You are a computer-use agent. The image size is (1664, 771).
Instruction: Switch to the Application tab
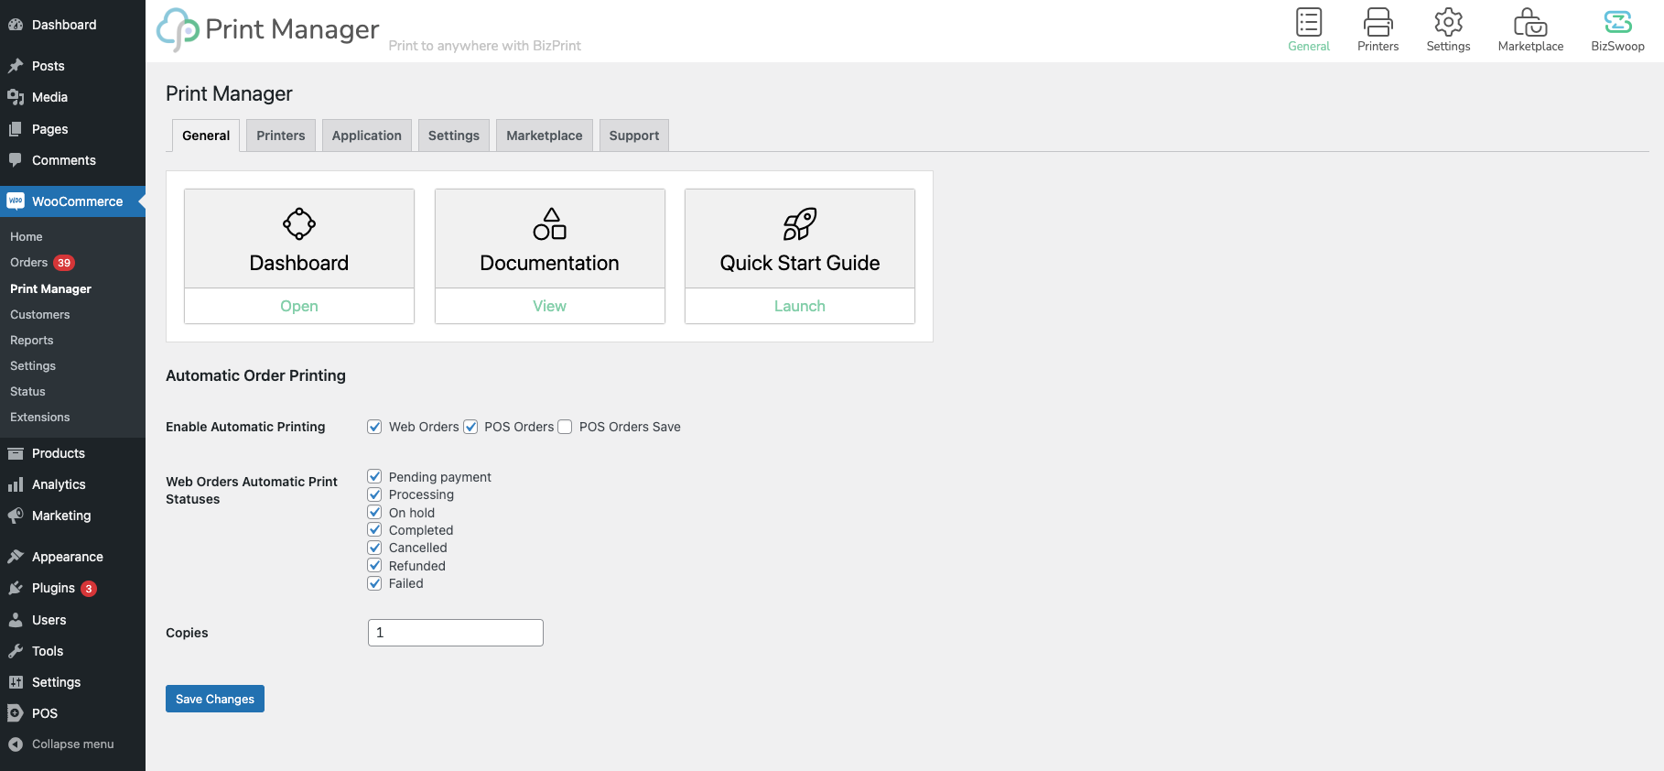click(367, 136)
